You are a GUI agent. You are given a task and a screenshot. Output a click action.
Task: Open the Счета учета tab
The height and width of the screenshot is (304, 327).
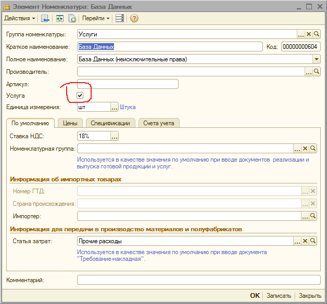click(x=160, y=123)
